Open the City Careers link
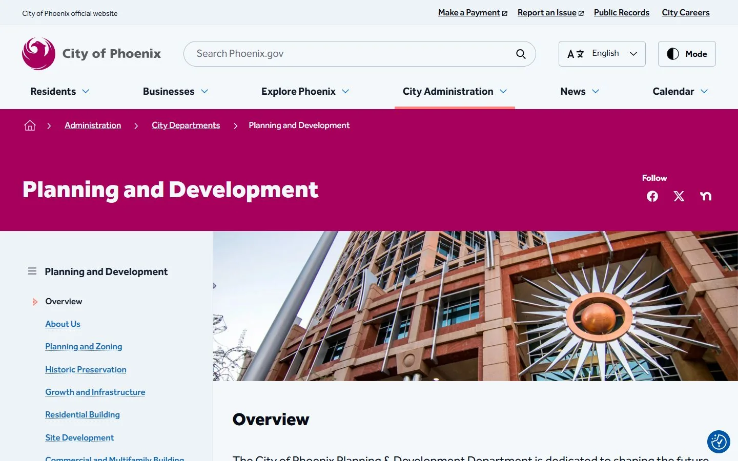This screenshot has width=738, height=461. pyautogui.click(x=686, y=13)
